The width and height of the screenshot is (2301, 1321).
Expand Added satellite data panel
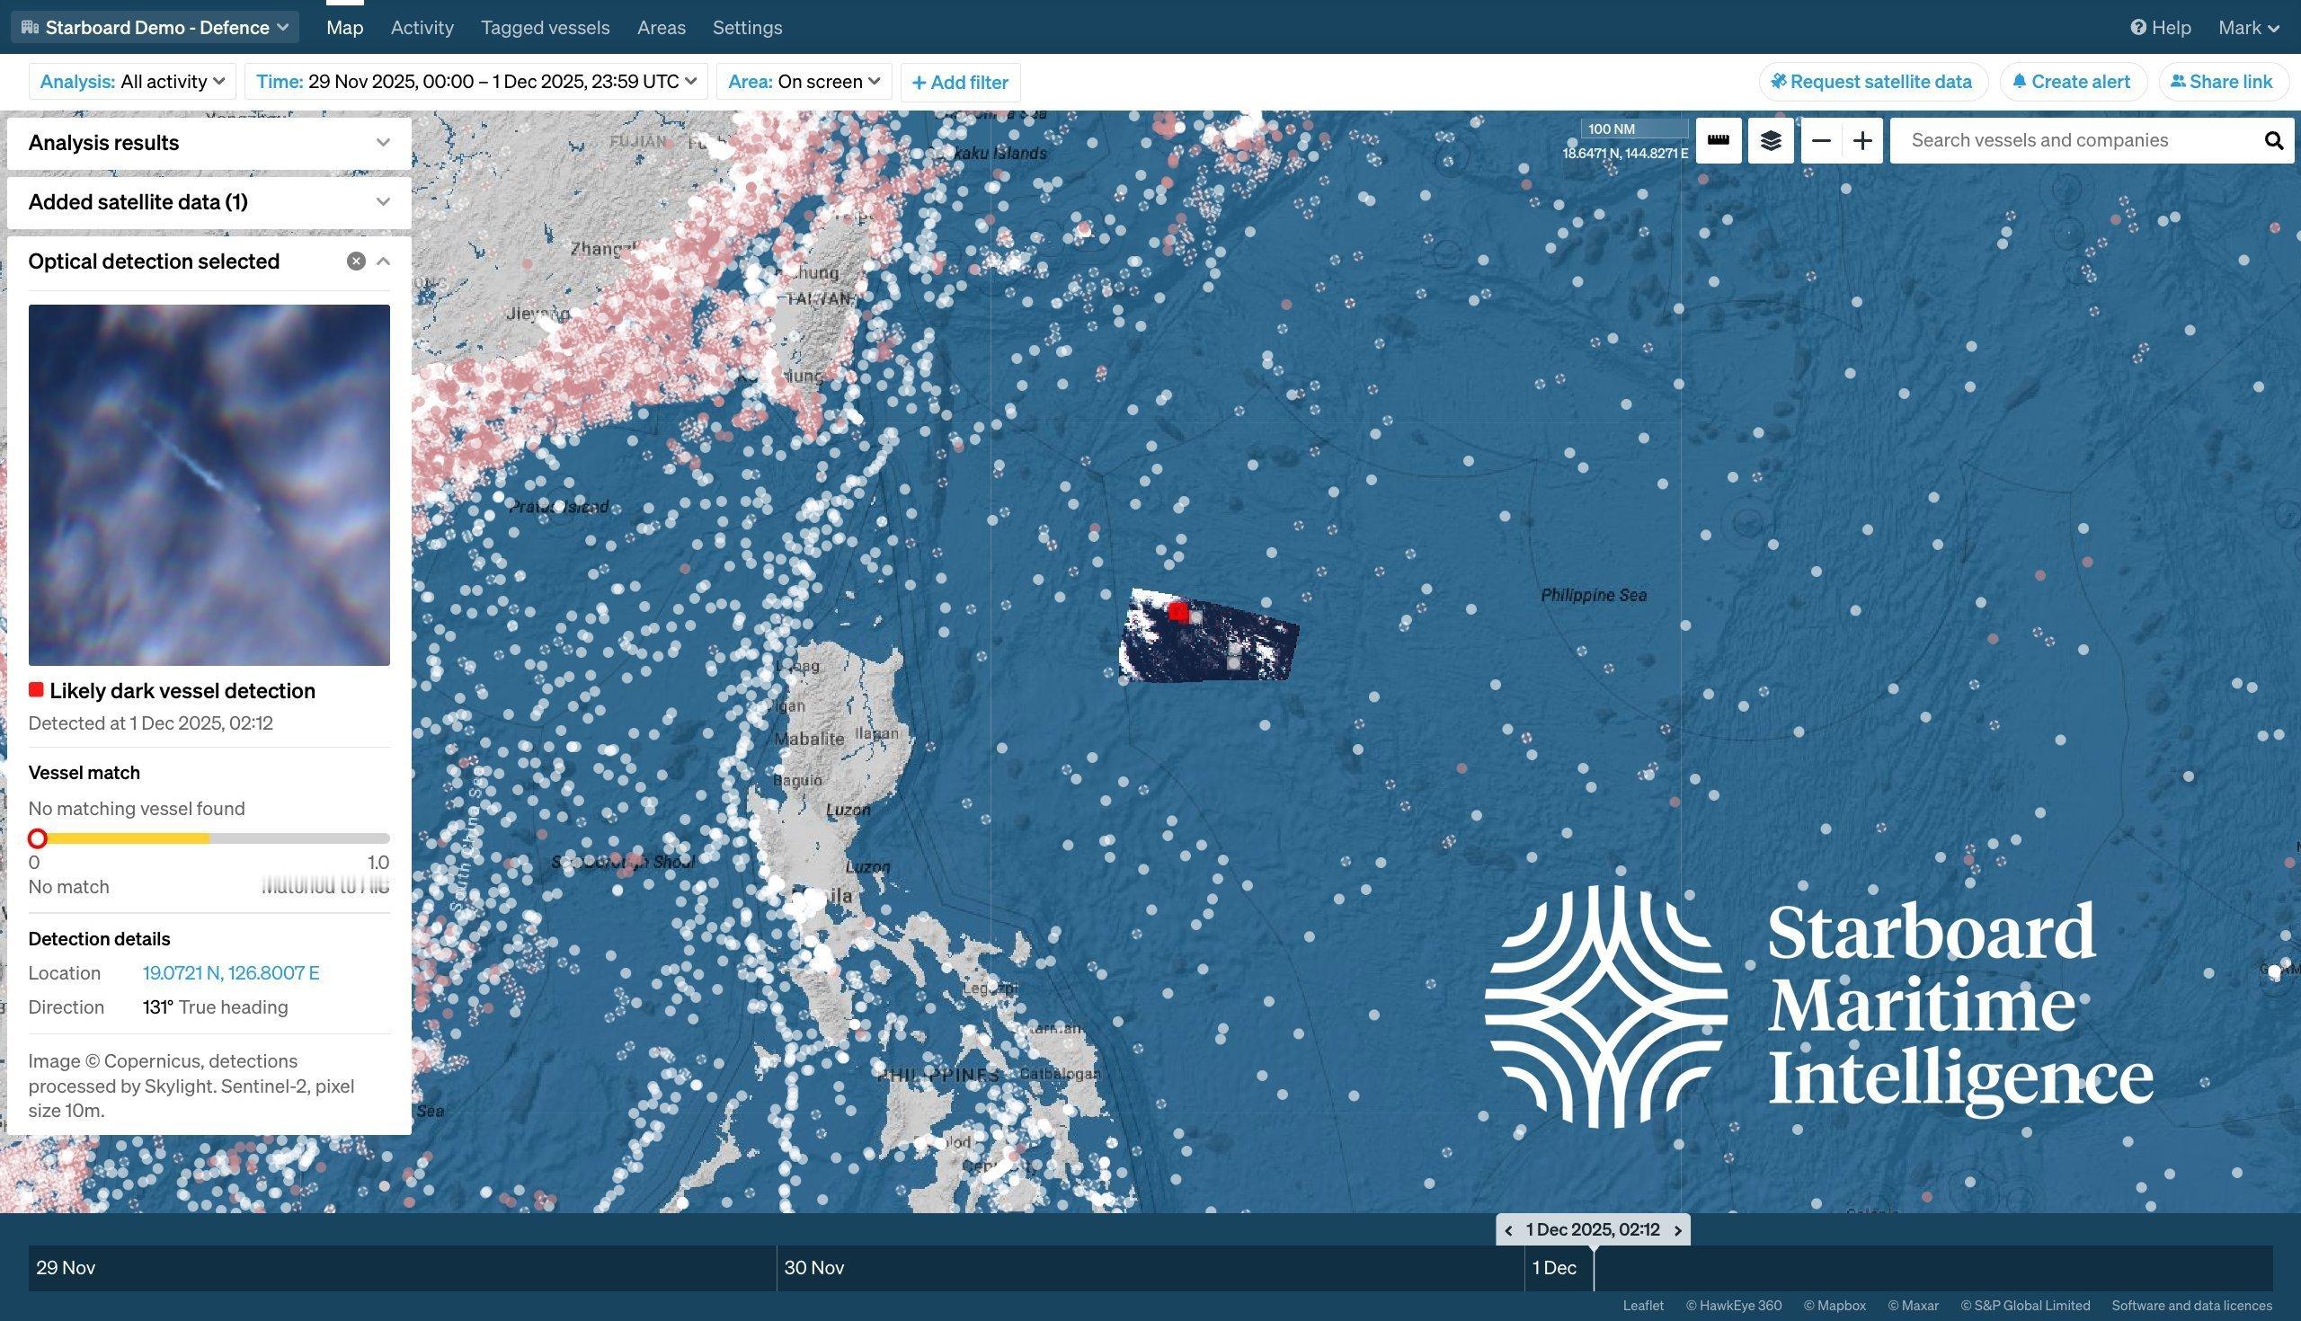(x=383, y=201)
